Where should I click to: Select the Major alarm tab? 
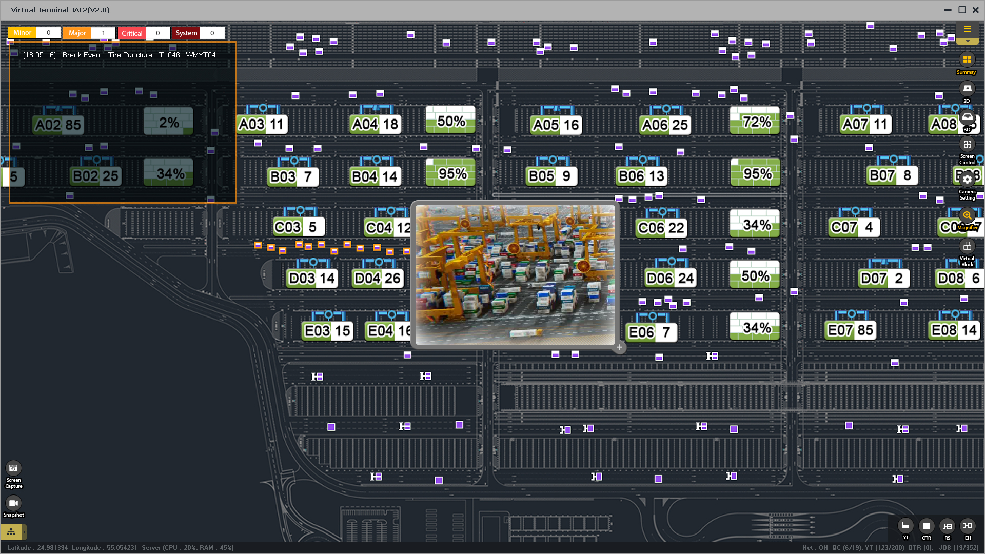(x=77, y=33)
